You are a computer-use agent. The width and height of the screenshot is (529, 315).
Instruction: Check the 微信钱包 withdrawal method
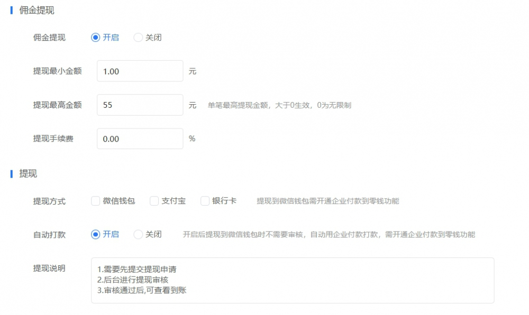[x=95, y=201]
